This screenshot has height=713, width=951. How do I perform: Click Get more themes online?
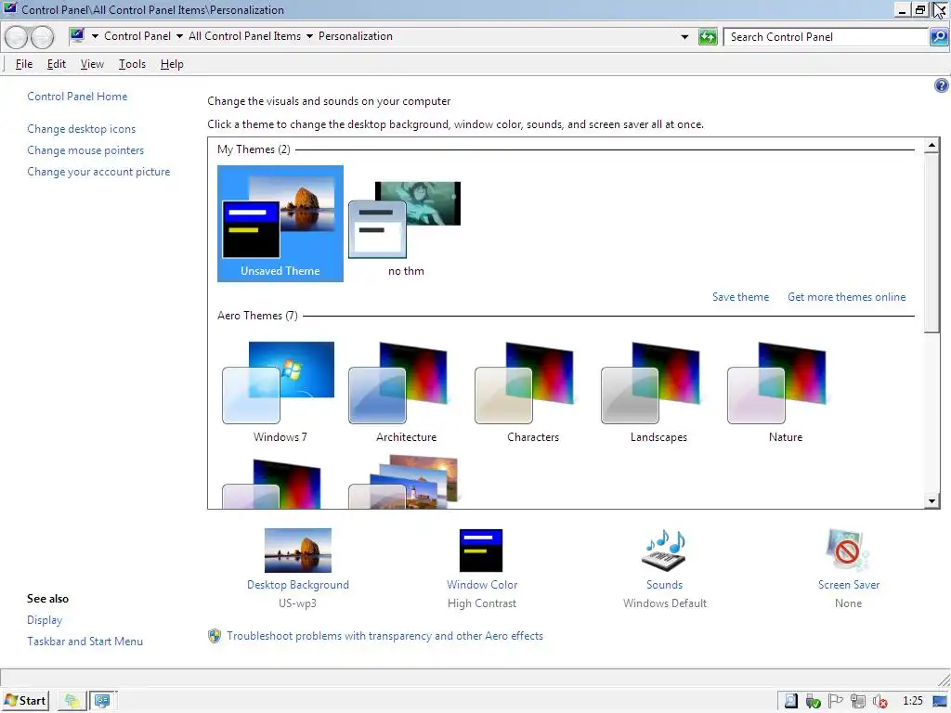click(847, 297)
